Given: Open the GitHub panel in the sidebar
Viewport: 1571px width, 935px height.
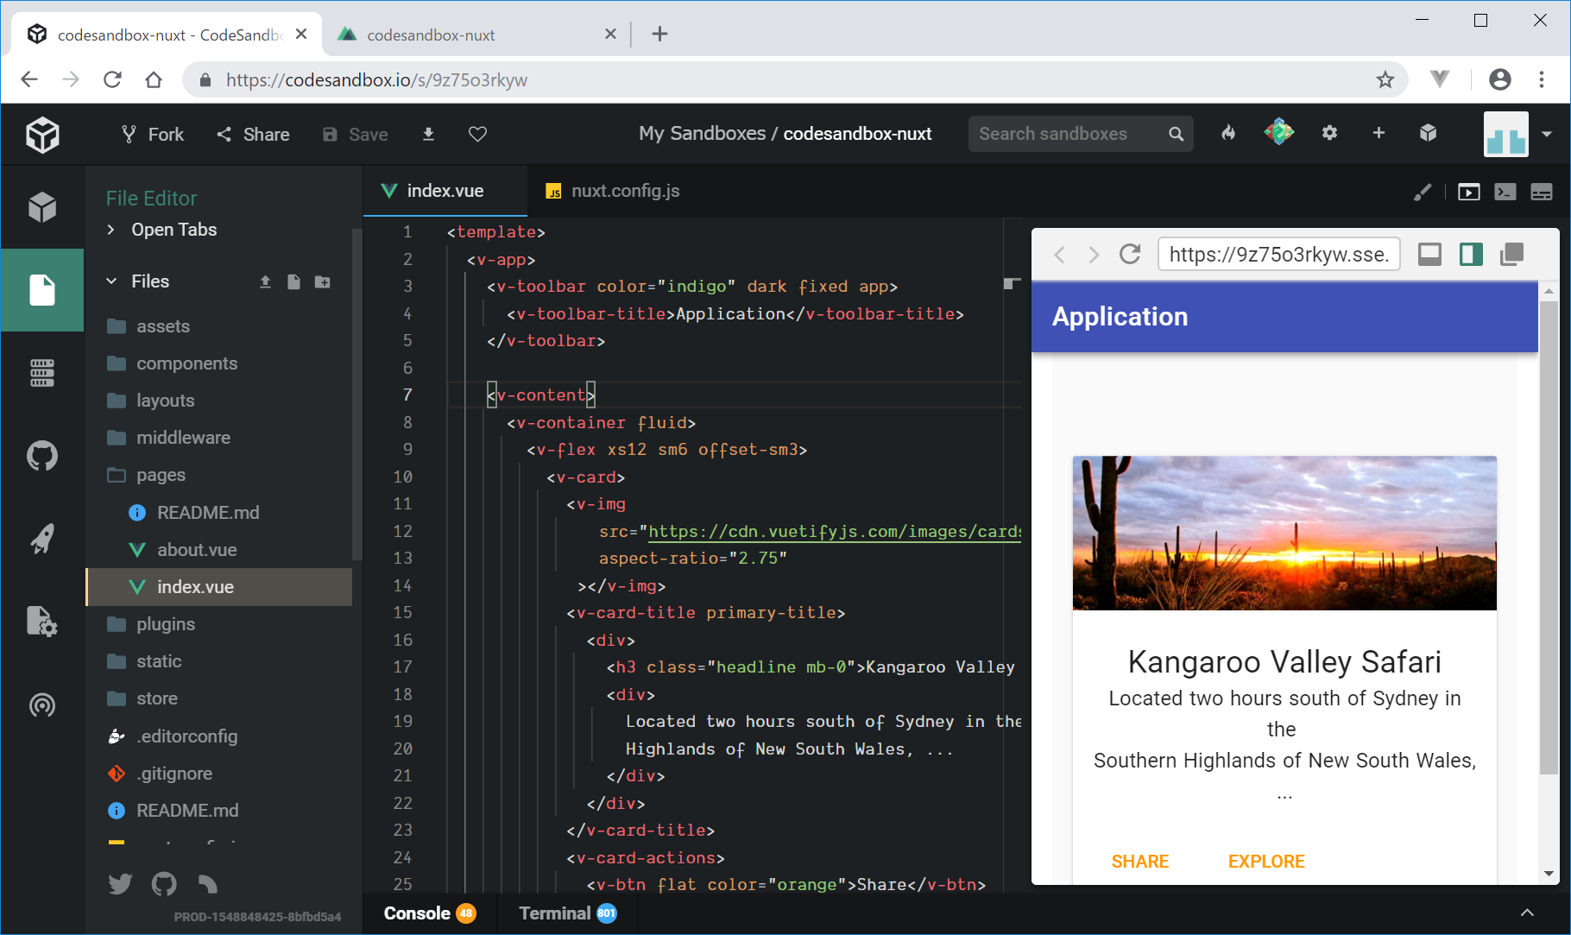Looking at the screenshot, I should point(41,455).
